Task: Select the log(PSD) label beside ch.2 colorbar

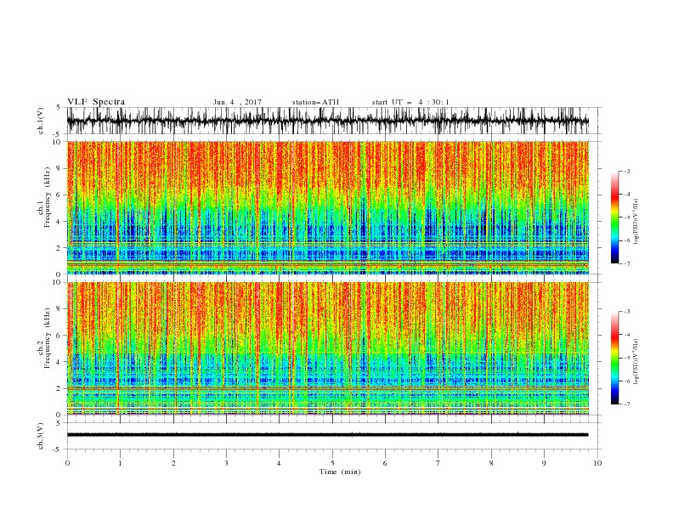Action: 636,363
